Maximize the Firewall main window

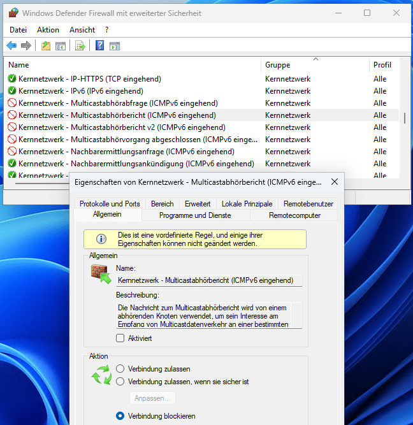pyautogui.click(x=367, y=13)
